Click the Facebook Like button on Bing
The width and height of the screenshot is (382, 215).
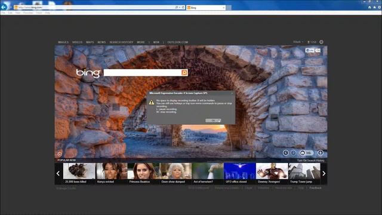coord(310,50)
